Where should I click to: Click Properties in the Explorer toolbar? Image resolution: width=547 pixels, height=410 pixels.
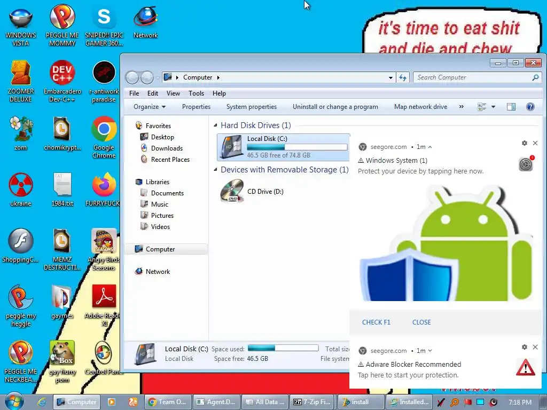(x=196, y=107)
